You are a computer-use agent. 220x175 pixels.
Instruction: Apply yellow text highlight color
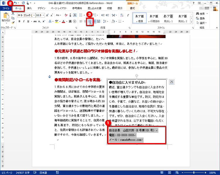coord(57,21)
